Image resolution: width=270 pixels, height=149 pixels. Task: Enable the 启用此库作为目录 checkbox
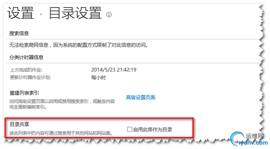click(130, 129)
